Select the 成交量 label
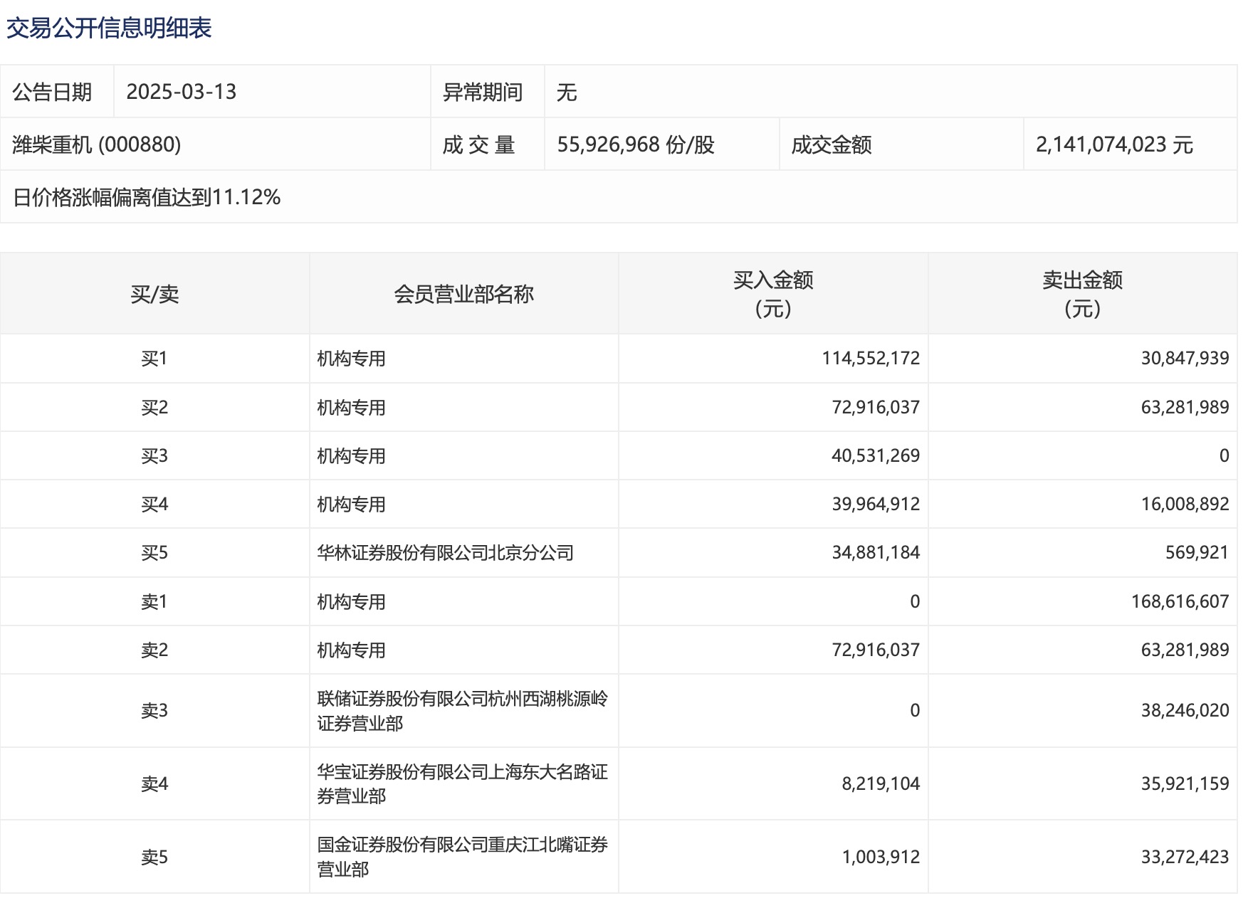Image resolution: width=1253 pixels, height=908 pixels. (478, 144)
